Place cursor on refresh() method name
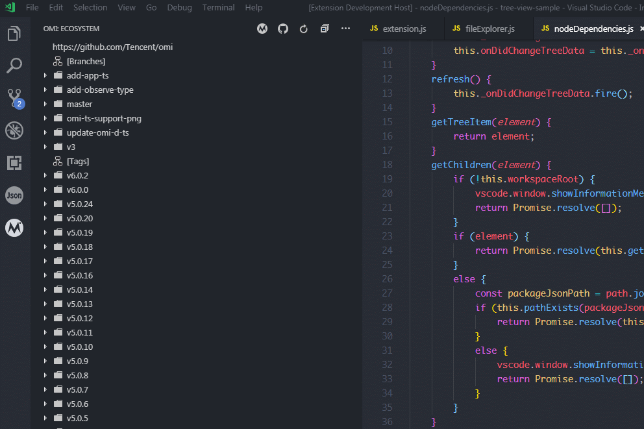The height and width of the screenshot is (429, 644). point(450,79)
